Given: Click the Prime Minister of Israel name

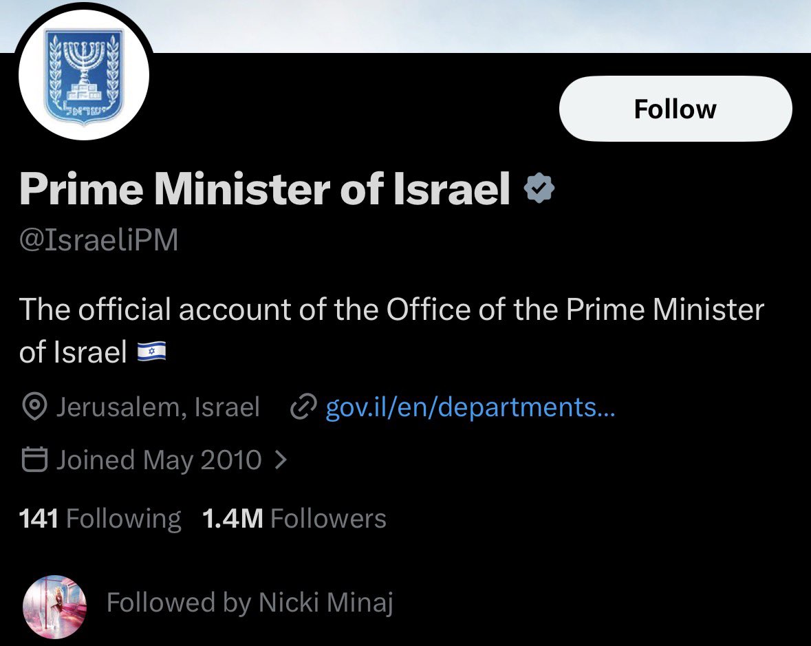Looking at the screenshot, I should [265, 189].
